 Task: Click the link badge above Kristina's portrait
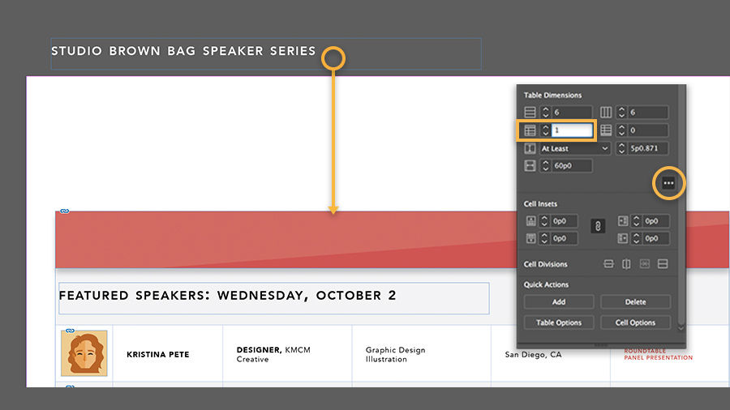pyautogui.click(x=70, y=331)
